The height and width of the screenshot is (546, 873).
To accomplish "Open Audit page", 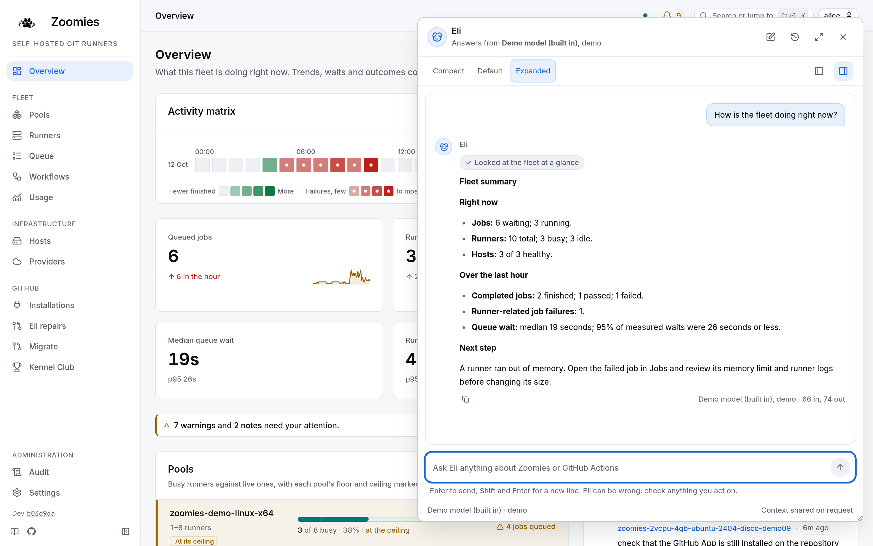I will coord(70,472).
